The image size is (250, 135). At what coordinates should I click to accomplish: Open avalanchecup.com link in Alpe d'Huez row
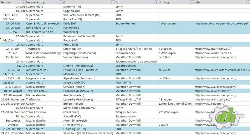pos(215,78)
